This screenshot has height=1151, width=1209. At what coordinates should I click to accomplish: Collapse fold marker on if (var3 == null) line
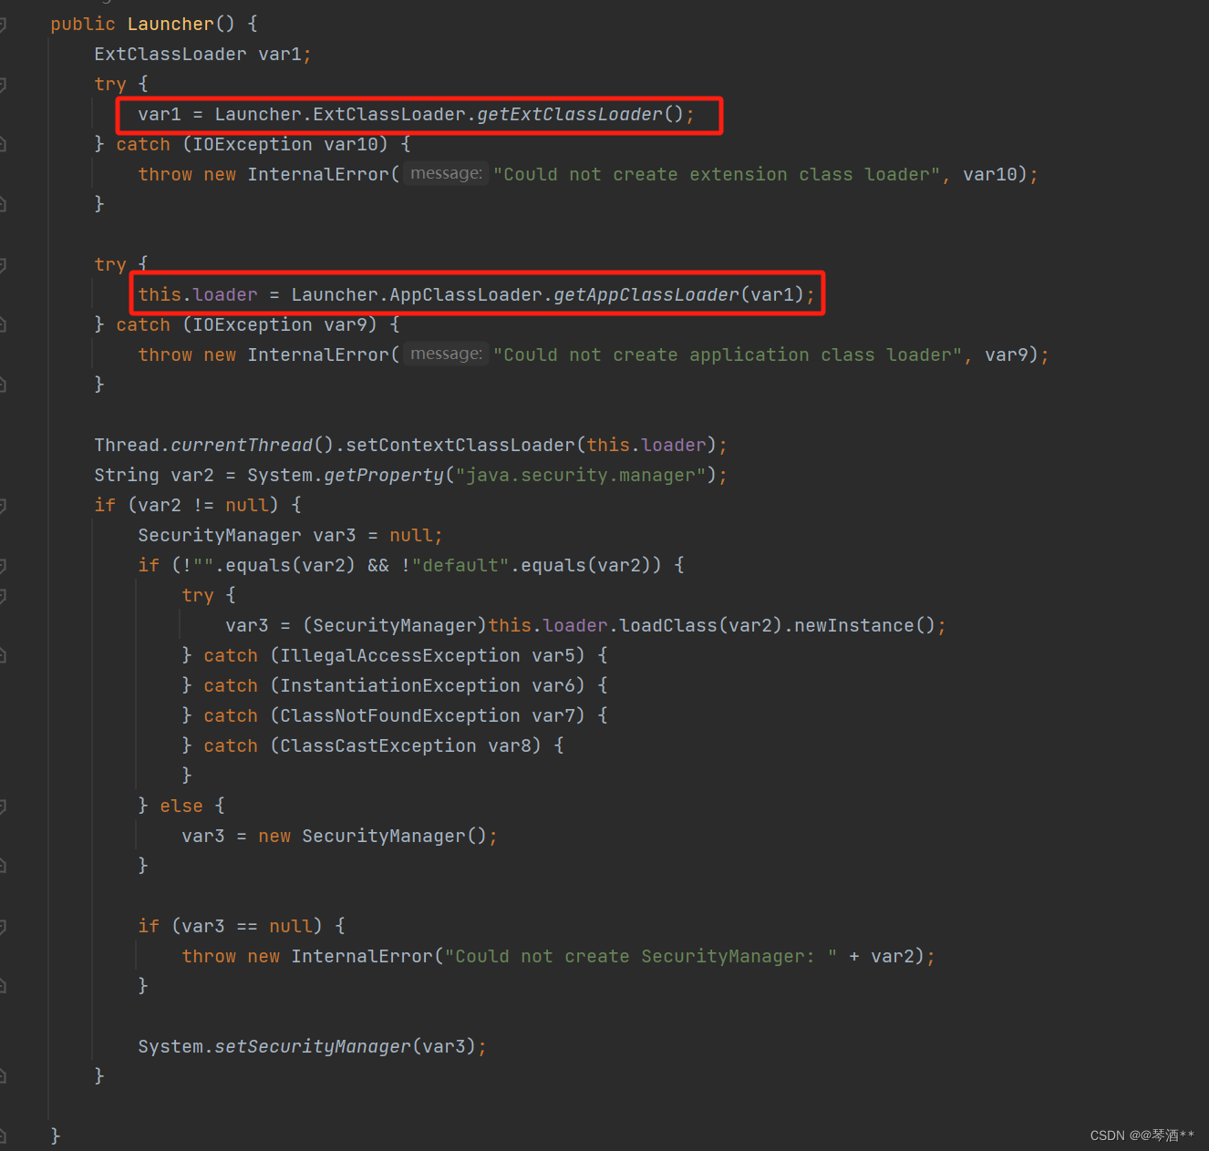click(2, 927)
